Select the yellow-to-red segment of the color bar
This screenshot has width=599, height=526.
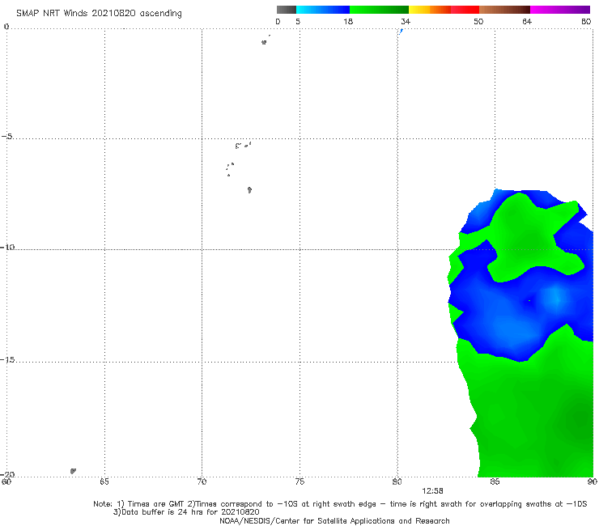click(444, 10)
